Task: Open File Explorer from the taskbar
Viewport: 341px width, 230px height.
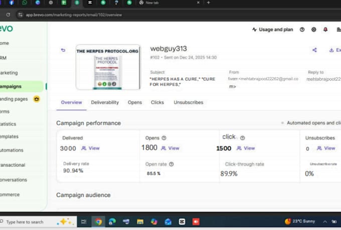Action: [x=140, y=222]
